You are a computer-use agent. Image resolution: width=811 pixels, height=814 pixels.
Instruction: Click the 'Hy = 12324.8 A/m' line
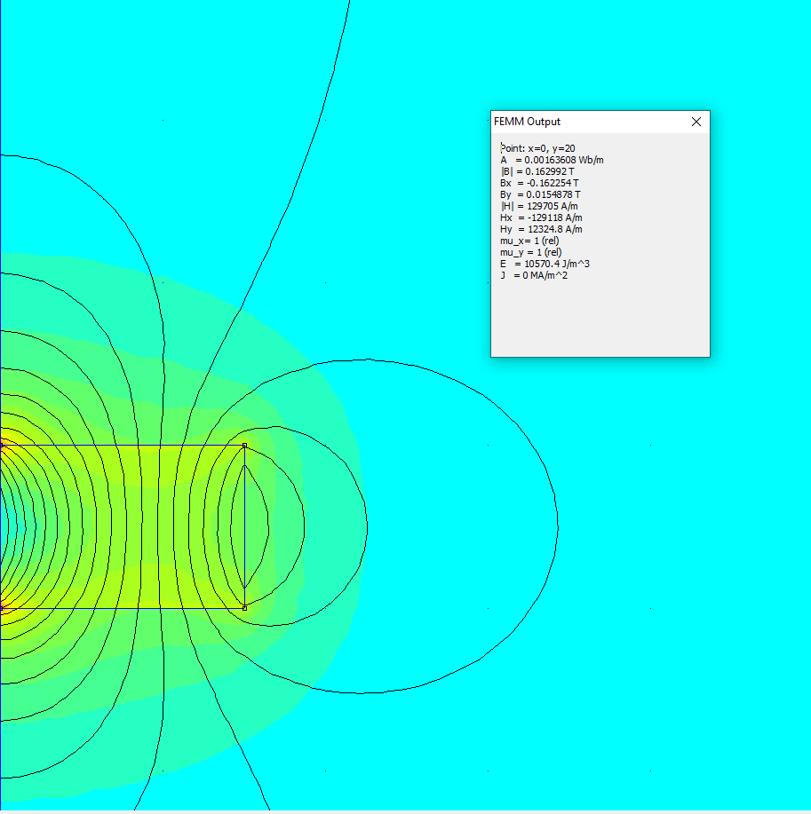coord(541,229)
